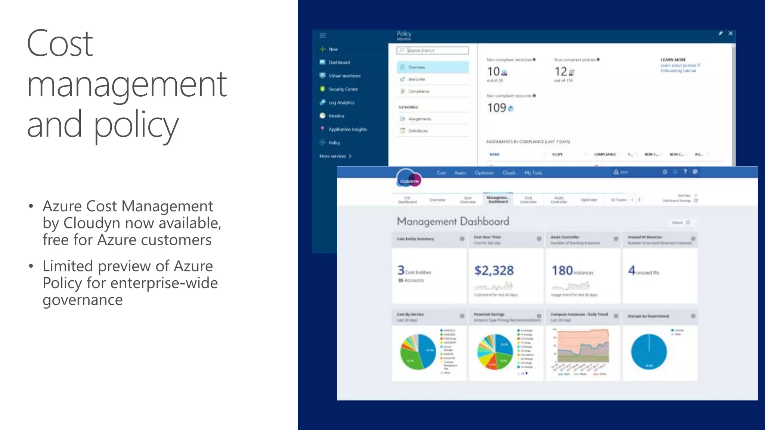The width and height of the screenshot is (765, 430).
Task: Pin the Policy blade
Action: click(x=720, y=34)
